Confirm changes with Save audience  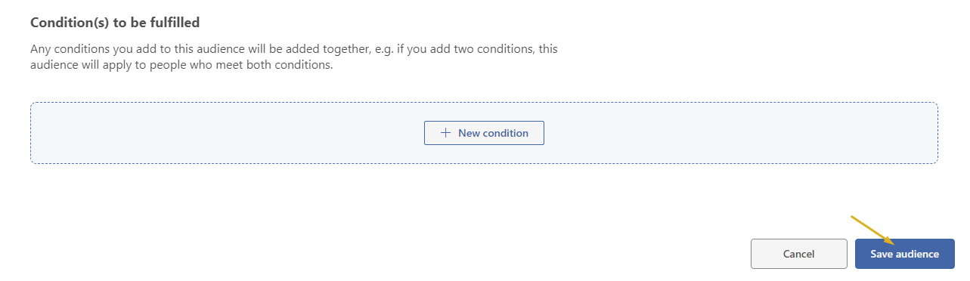coord(904,254)
